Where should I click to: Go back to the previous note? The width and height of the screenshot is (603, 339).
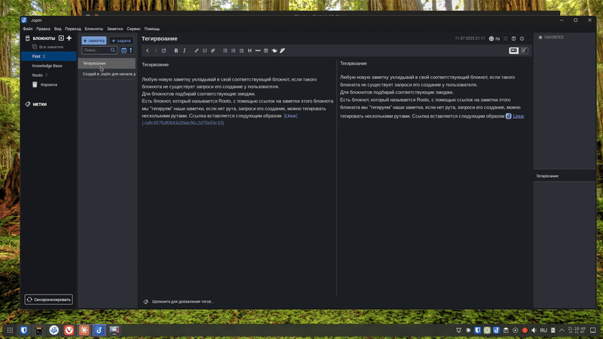click(147, 50)
